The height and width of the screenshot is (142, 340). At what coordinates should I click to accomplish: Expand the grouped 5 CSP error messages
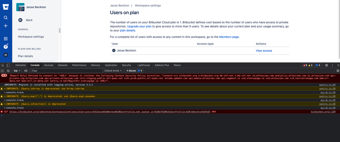tap(4, 76)
